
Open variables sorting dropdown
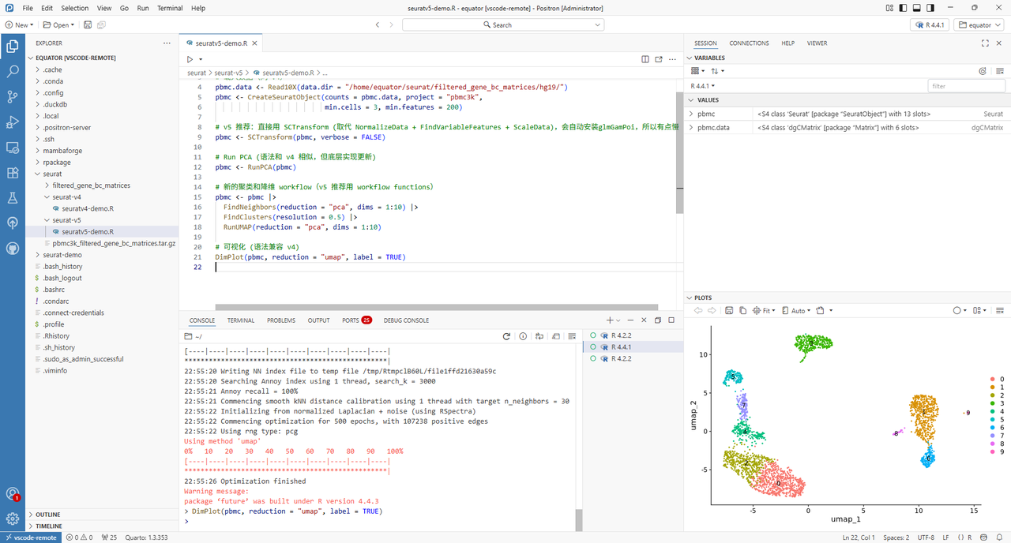click(716, 71)
